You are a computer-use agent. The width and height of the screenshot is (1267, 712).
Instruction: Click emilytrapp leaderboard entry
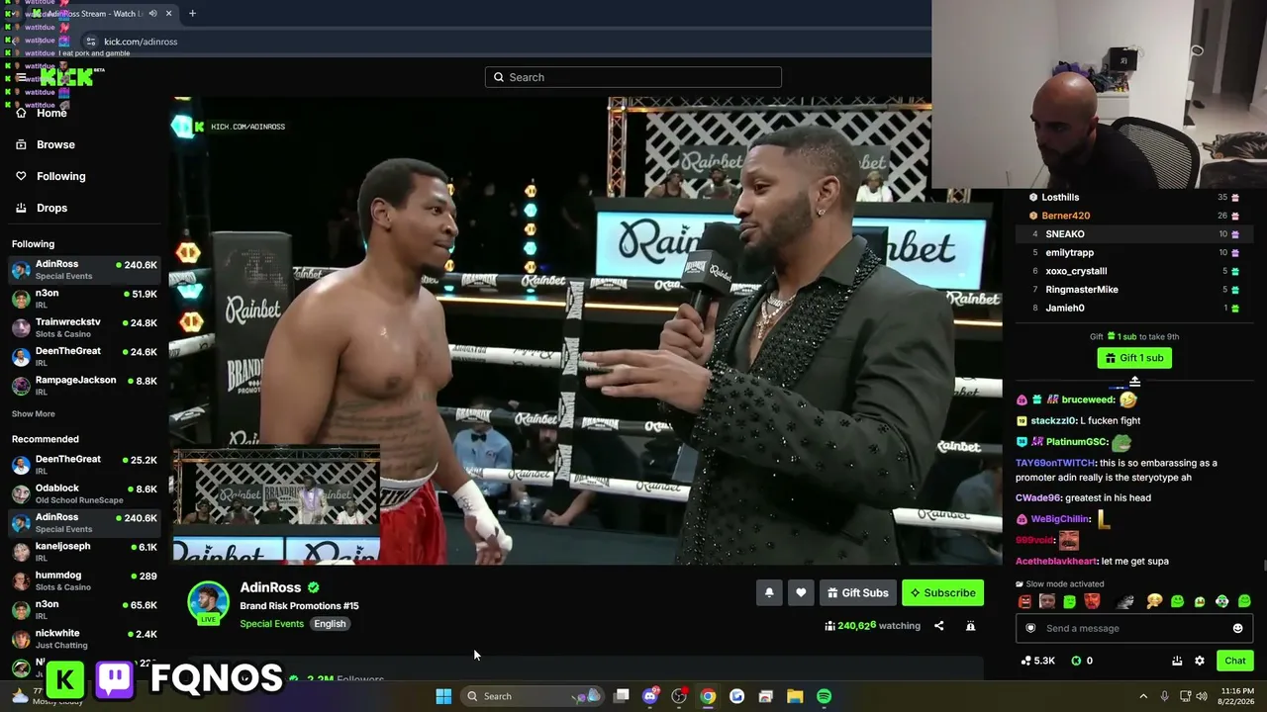(1134, 252)
